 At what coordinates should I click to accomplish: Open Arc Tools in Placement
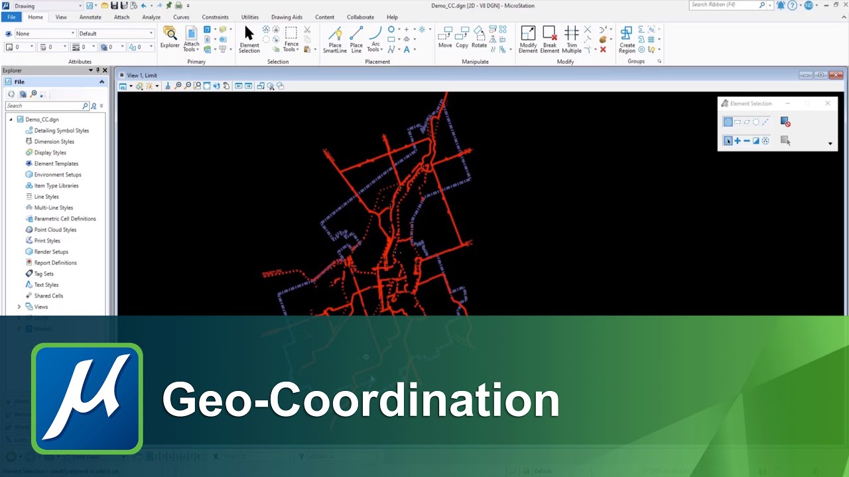click(375, 40)
